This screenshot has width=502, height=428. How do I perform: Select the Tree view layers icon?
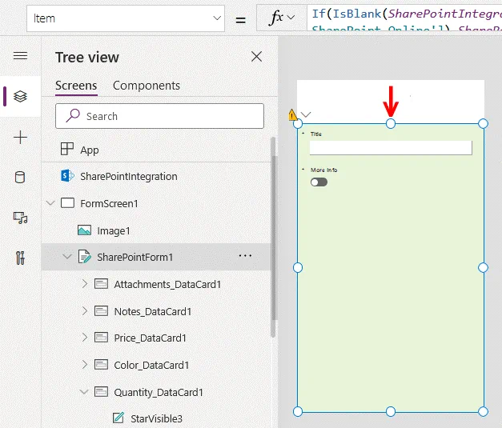click(x=20, y=97)
